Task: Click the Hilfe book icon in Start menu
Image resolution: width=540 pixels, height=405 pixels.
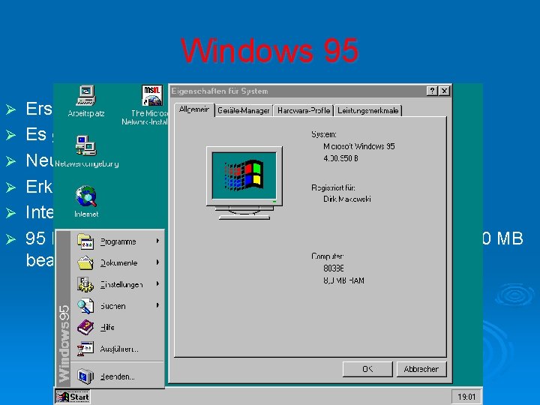Action: point(85,327)
